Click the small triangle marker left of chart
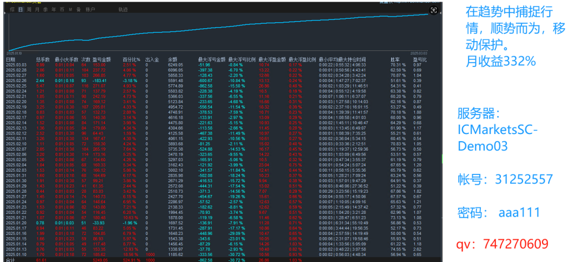The width and height of the screenshot is (568, 262). point(4,14)
